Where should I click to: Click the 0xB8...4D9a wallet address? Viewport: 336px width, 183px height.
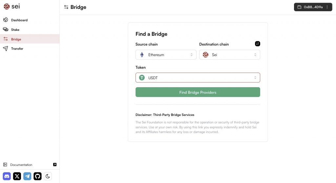[x=313, y=7]
